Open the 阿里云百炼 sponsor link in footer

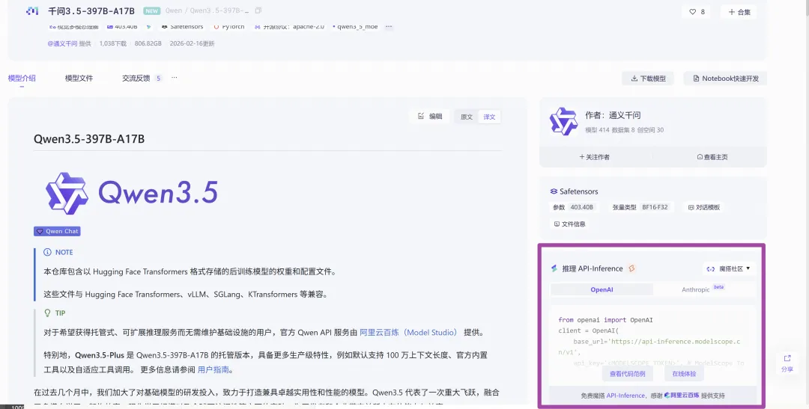tap(681, 396)
